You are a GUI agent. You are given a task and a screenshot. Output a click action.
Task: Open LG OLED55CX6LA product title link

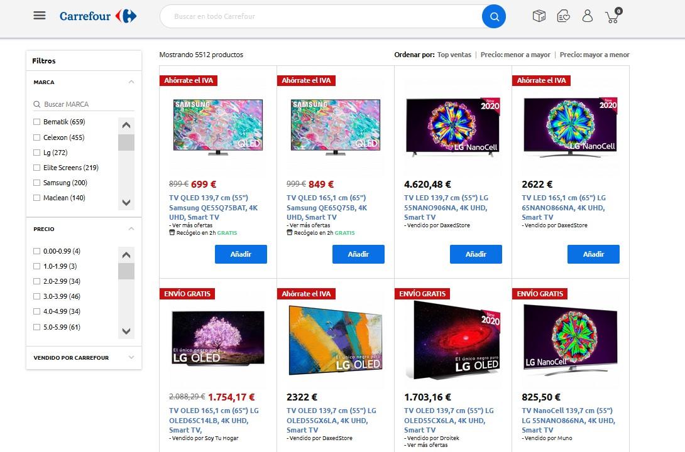[x=449, y=421]
